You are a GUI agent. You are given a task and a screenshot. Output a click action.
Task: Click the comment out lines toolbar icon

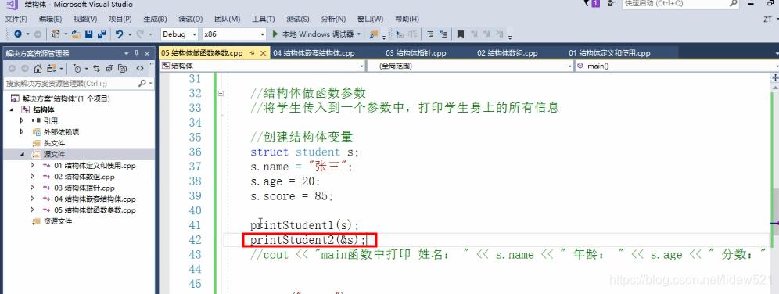point(430,34)
